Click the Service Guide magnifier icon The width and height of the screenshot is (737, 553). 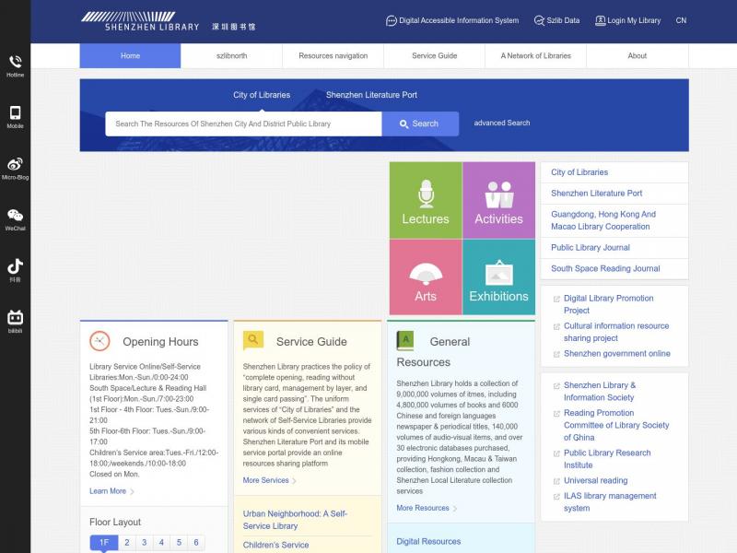252,340
